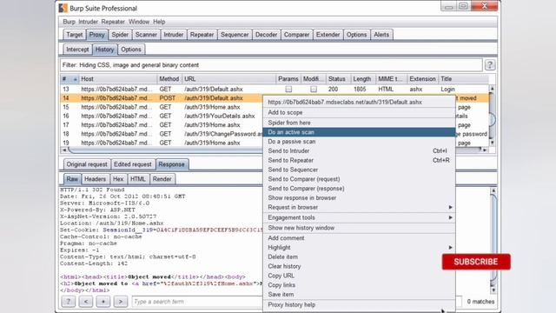Switch to the Target tab
Screen dimensions: 556x313
click(74, 35)
